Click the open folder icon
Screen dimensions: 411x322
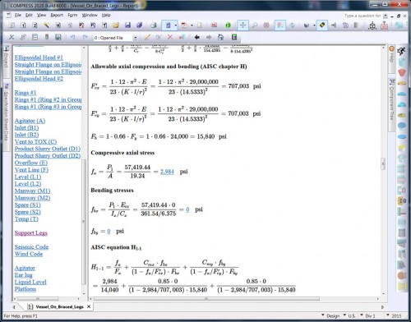[116, 25]
